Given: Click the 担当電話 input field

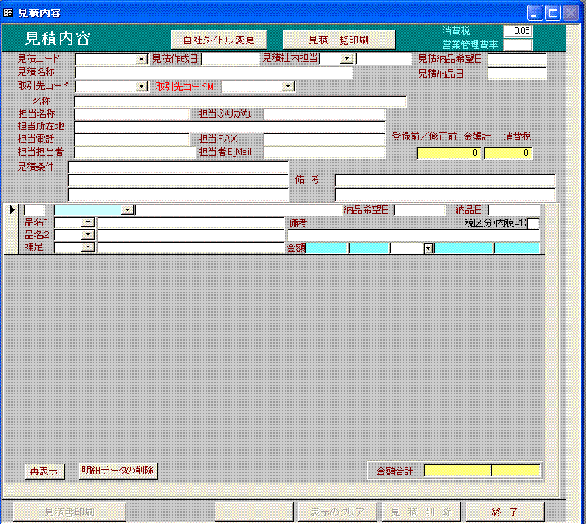Looking at the screenshot, I should [133, 140].
